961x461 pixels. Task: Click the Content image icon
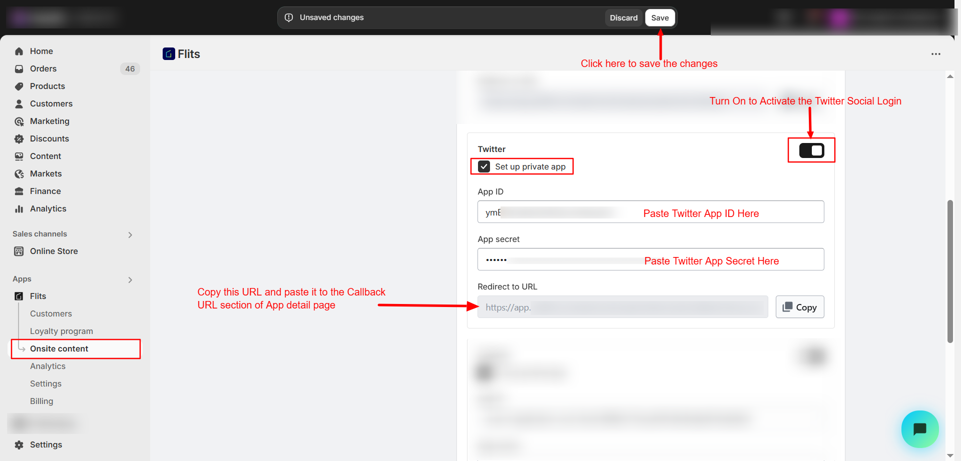[x=19, y=156]
